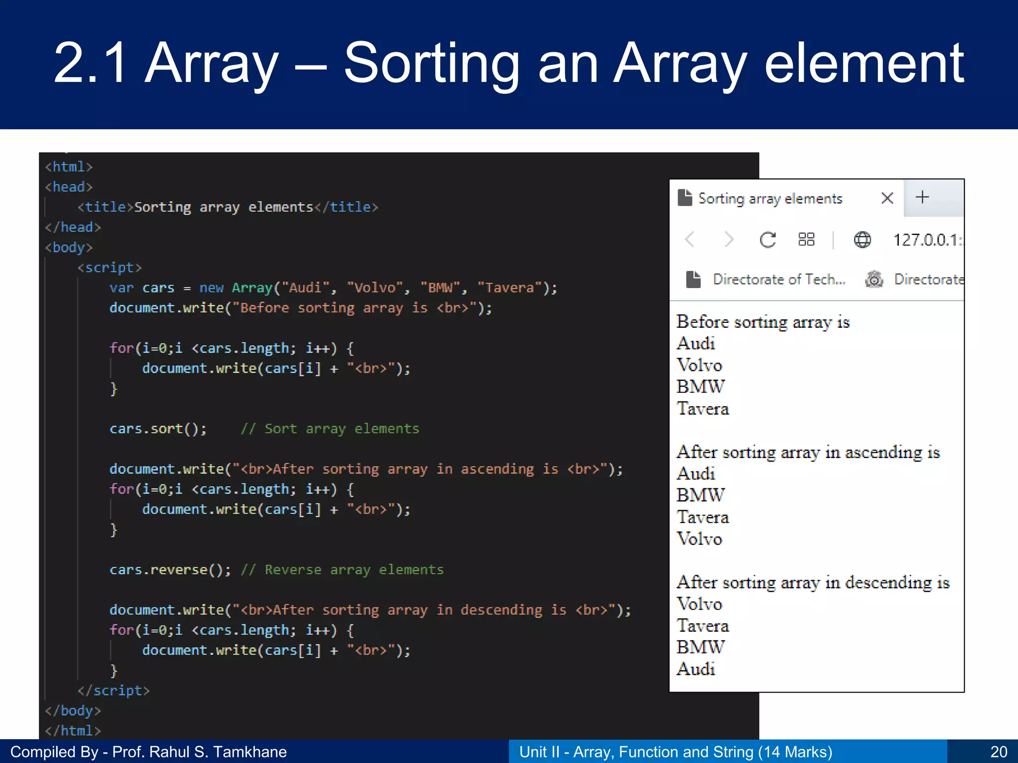Viewport: 1018px width, 763px height.
Task: Click the document icon of first bookmark
Action: tap(693, 280)
